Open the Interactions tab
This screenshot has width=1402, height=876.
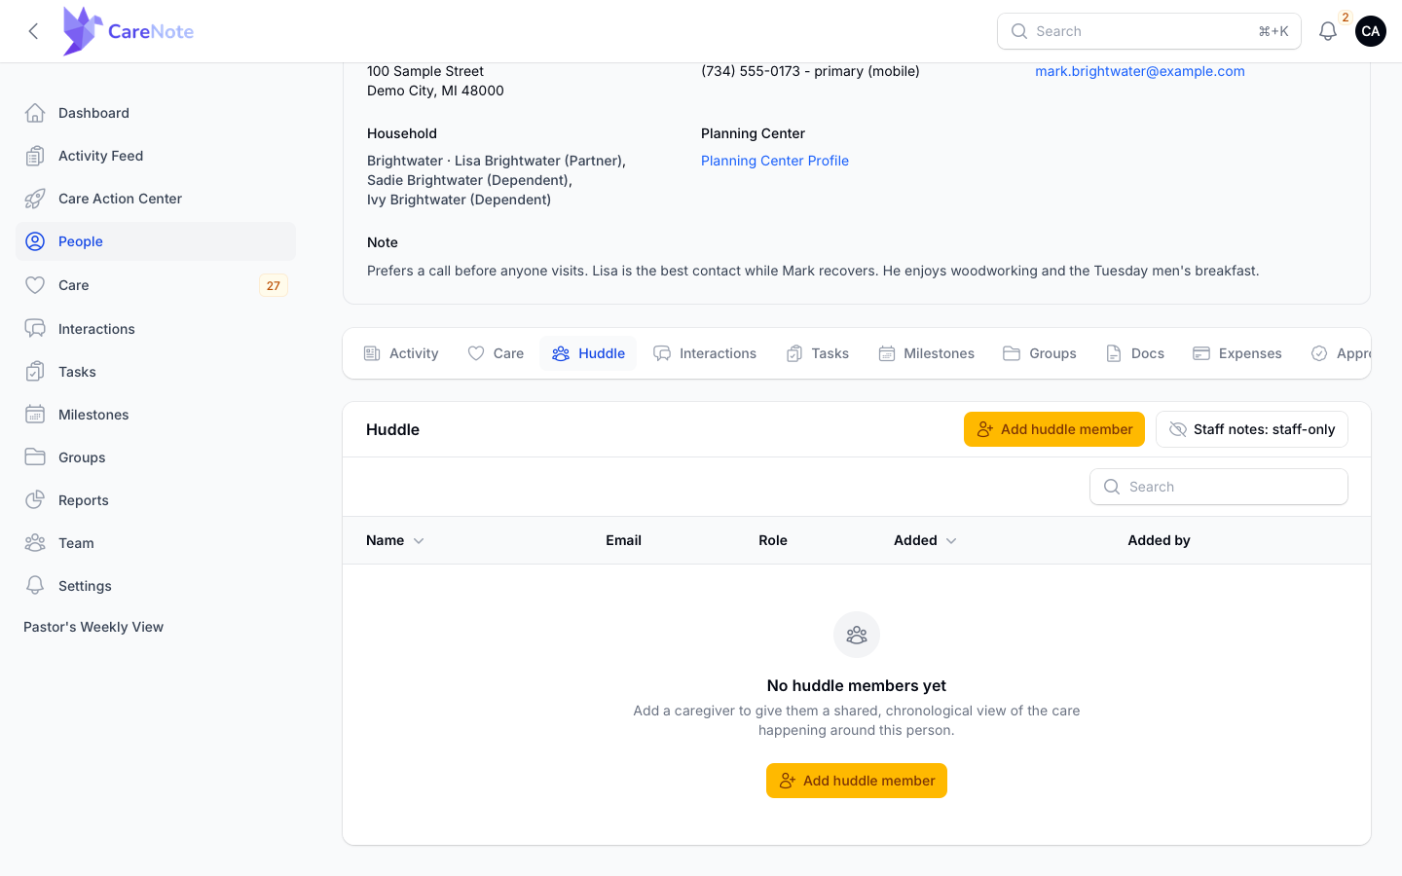pos(705,353)
